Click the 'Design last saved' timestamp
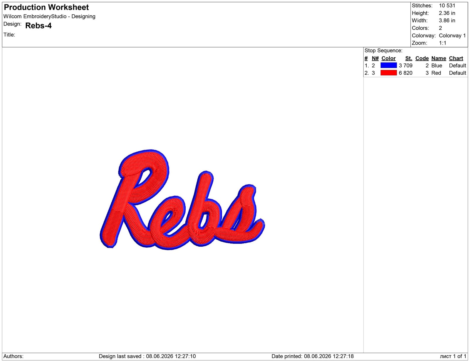Image resolution: width=470 pixels, height=361 pixels. point(147,356)
